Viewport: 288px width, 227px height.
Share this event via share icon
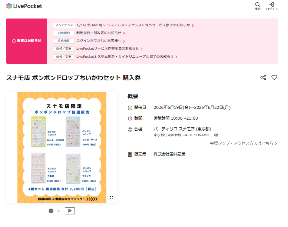(263, 77)
